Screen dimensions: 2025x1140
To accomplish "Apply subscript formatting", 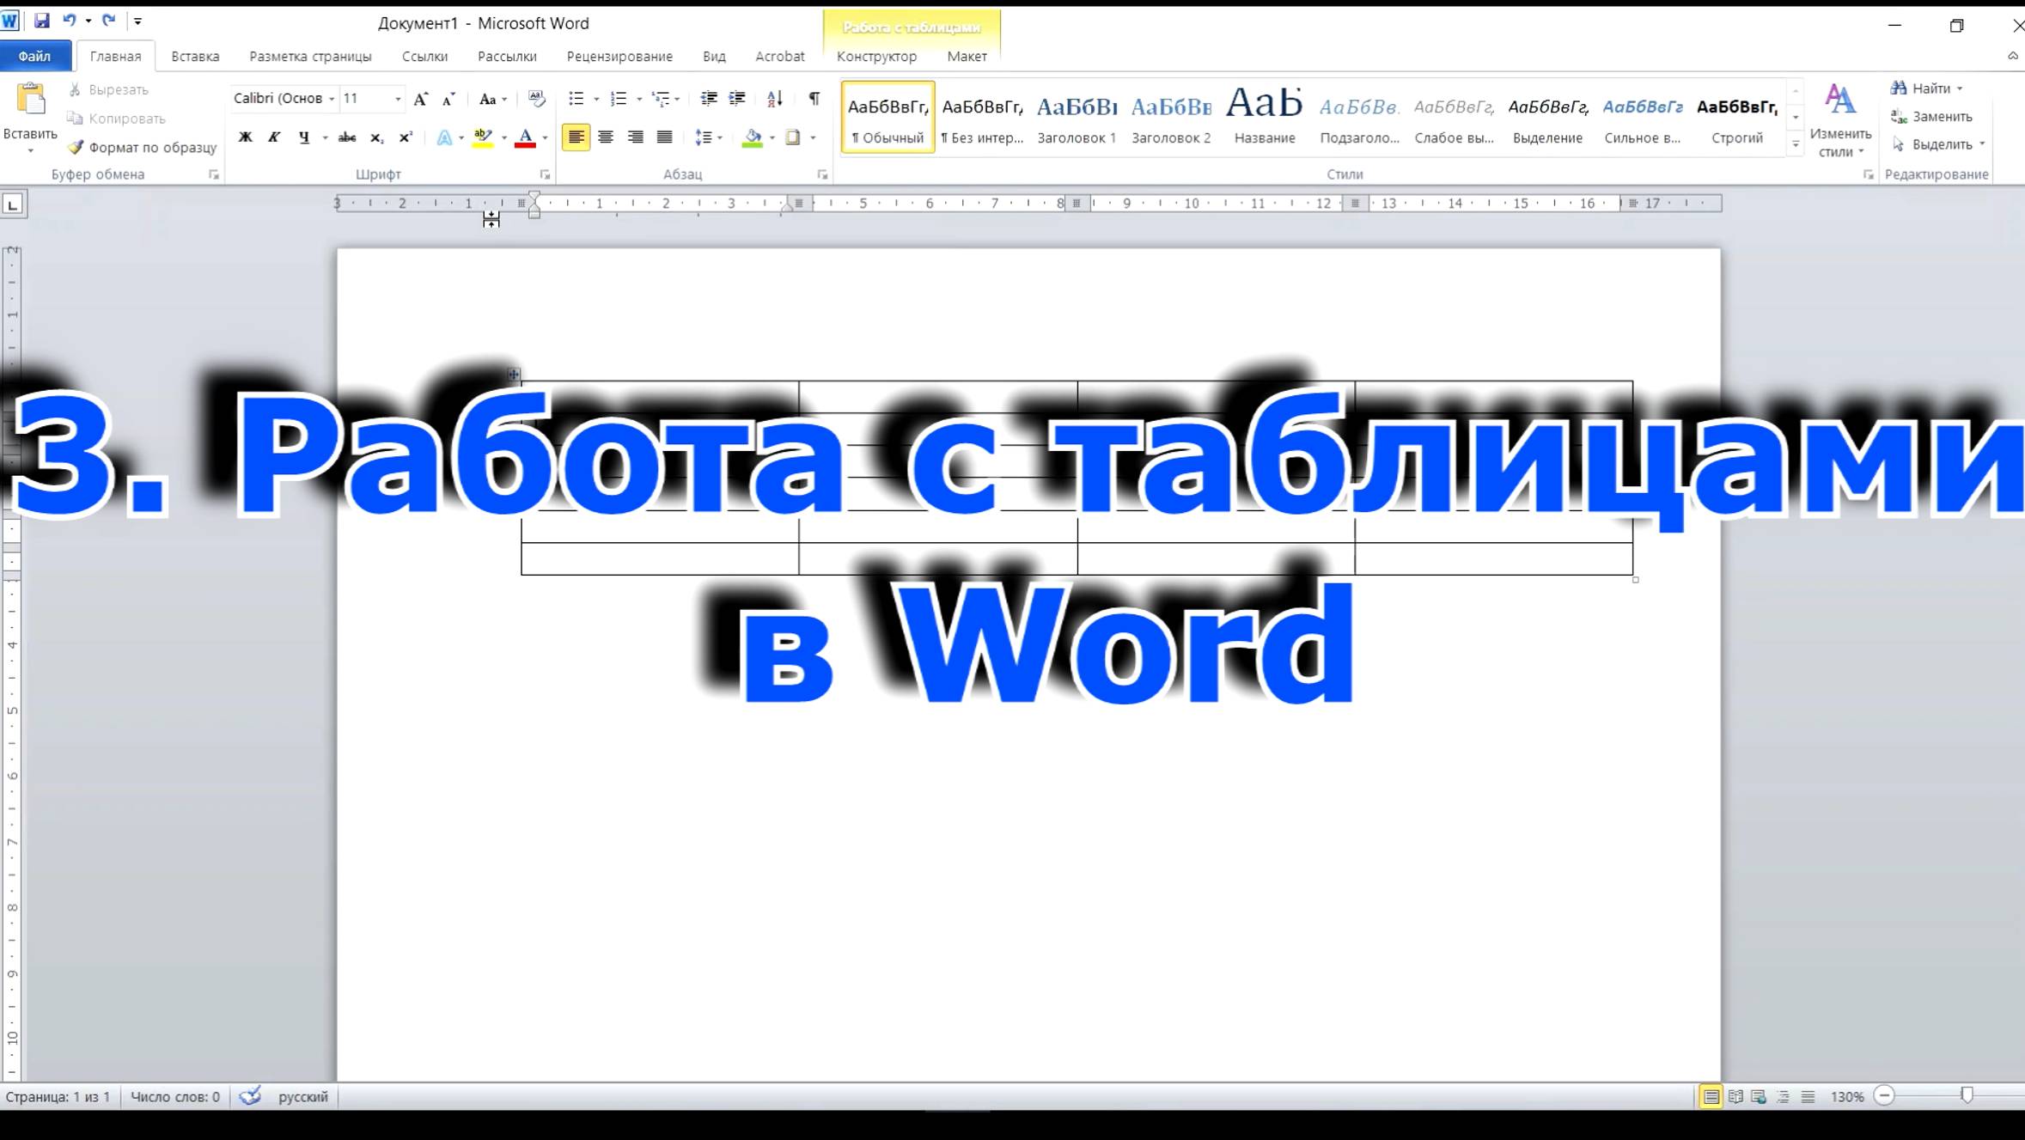I will pyautogui.click(x=375, y=137).
